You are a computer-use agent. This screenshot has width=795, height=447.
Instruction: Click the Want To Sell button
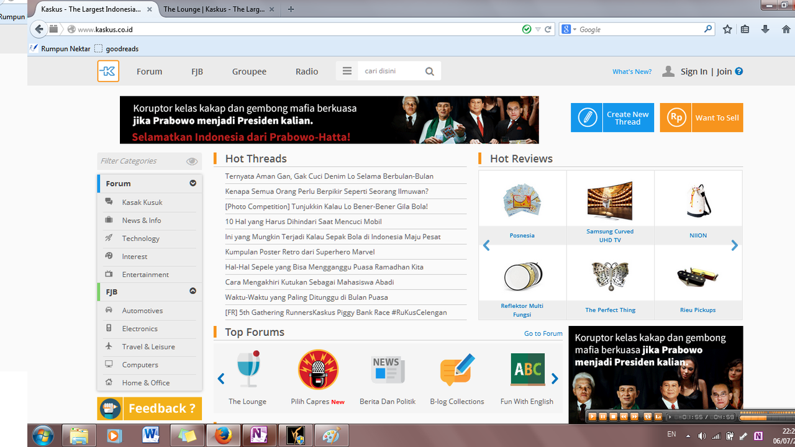[x=701, y=117]
